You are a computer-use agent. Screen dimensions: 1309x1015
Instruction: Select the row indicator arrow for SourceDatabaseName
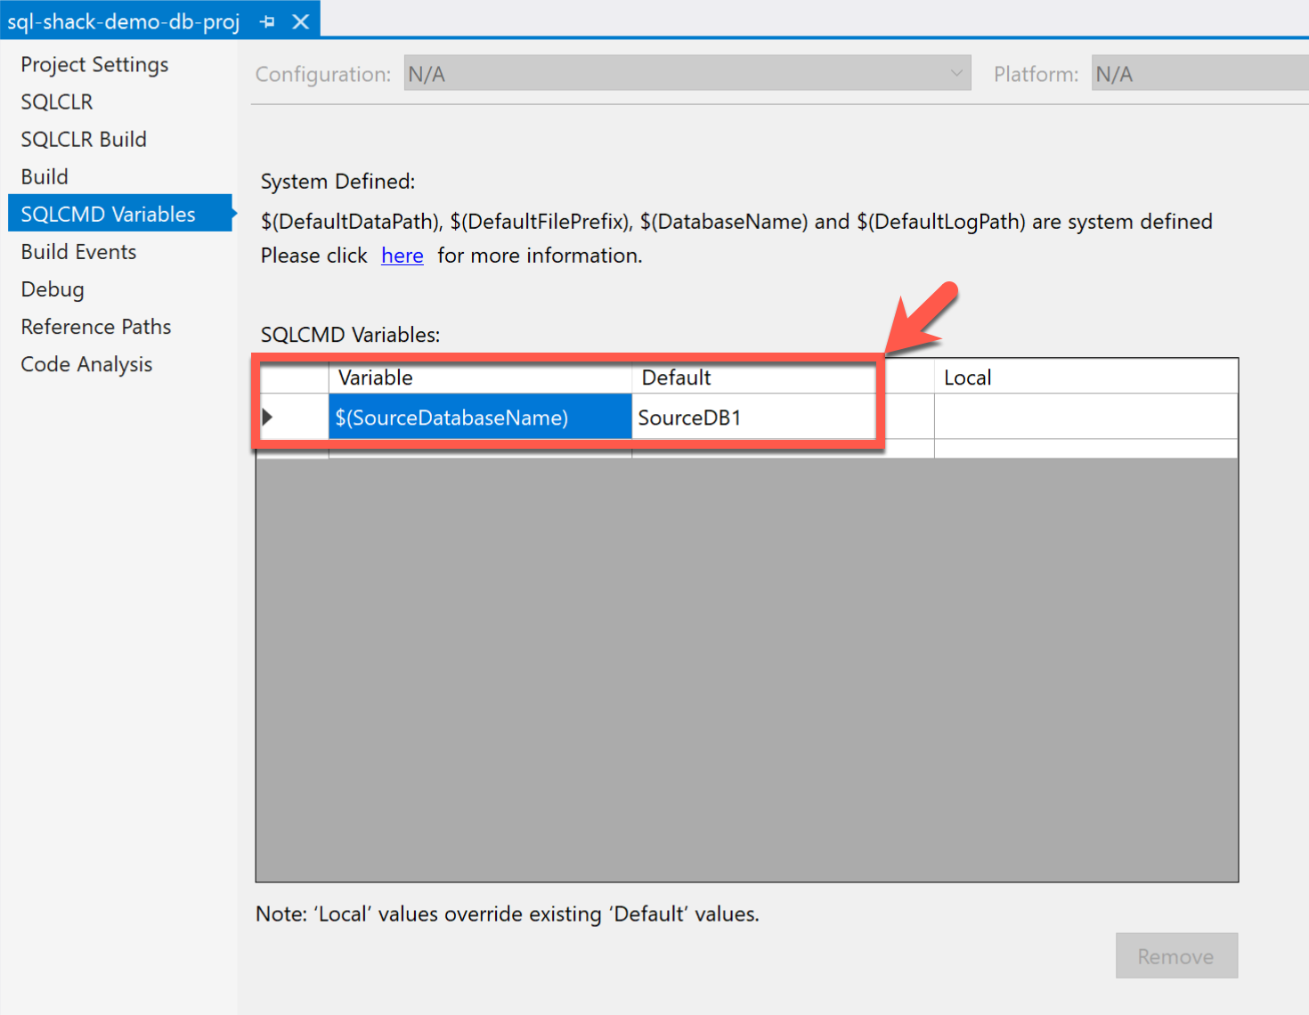tap(267, 417)
